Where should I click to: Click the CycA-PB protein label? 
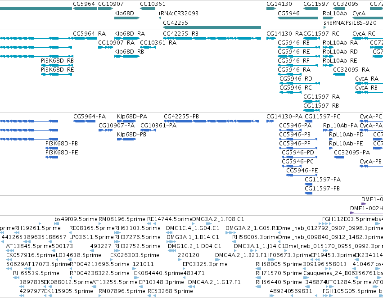point(370,162)
